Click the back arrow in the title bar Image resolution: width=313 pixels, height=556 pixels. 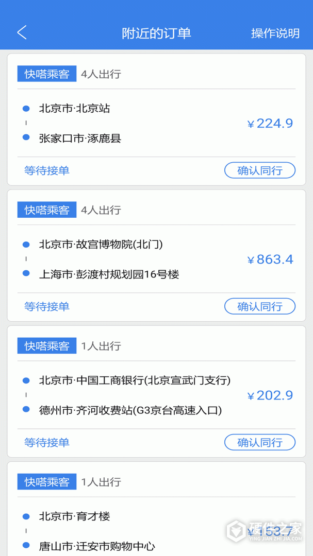tap(22, 31)
